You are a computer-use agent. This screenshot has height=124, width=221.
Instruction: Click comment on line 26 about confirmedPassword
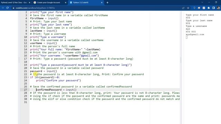coord(81,86)
